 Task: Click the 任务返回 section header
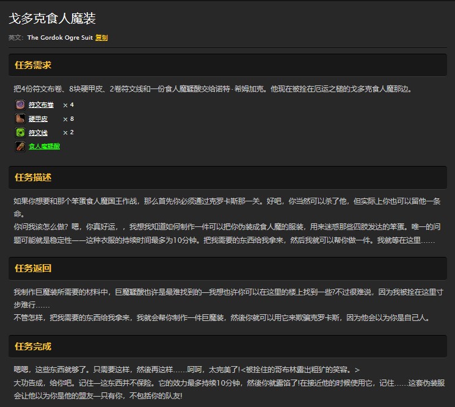(227, 268)
